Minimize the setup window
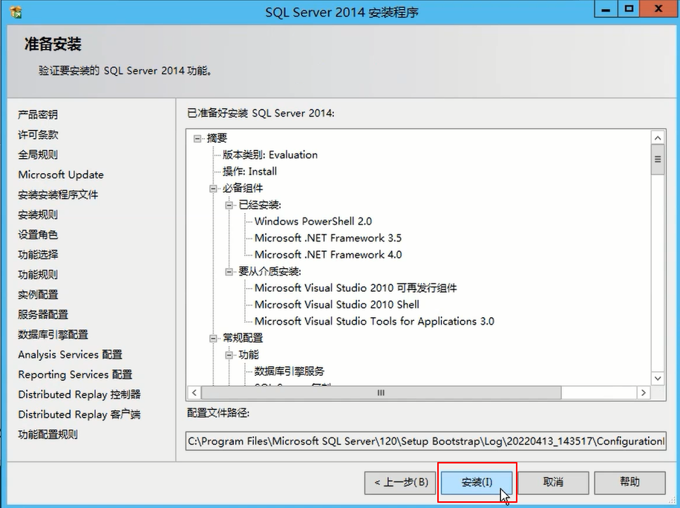This screenshot has width=680, height=508. 607,9
